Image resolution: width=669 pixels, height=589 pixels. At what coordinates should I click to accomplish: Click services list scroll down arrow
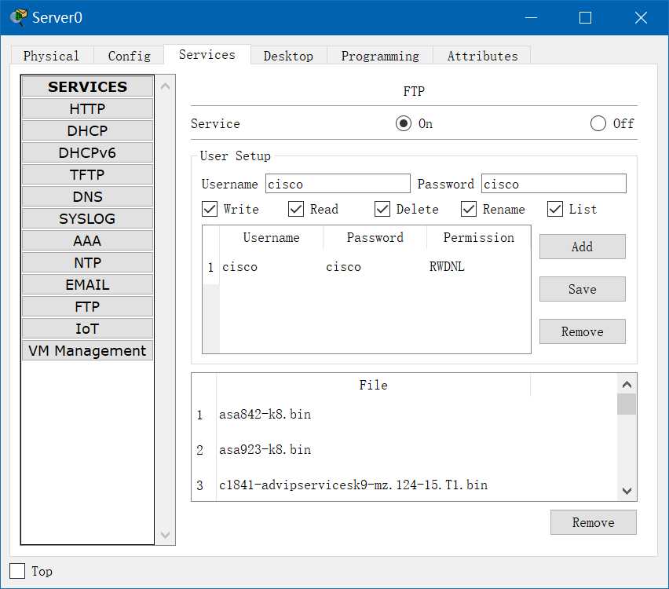coord(165,535)
